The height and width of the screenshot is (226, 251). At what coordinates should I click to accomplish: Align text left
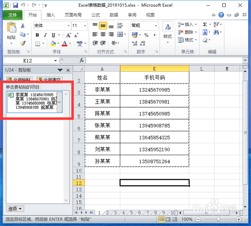click(x=95, y=34)
